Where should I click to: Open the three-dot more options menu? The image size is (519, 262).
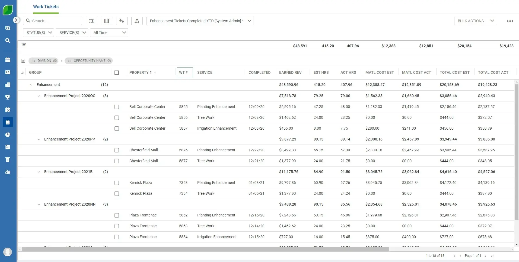510,21
